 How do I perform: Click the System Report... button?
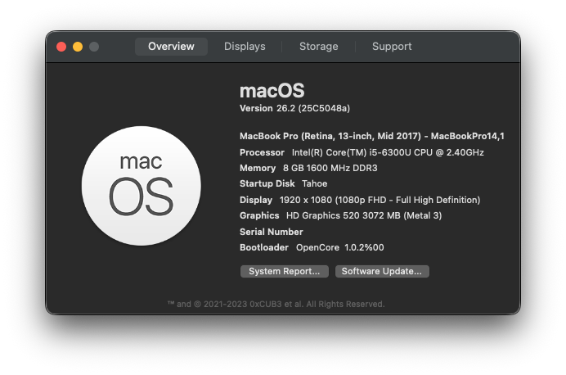coord(285,271)
